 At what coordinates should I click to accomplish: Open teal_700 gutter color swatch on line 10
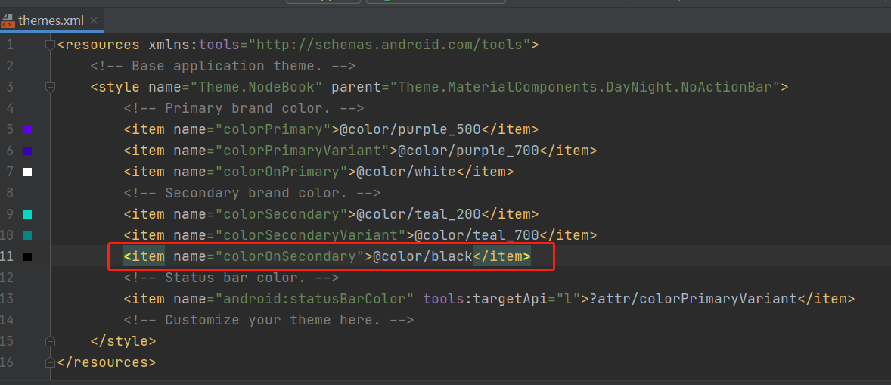[x=27, y=236]
